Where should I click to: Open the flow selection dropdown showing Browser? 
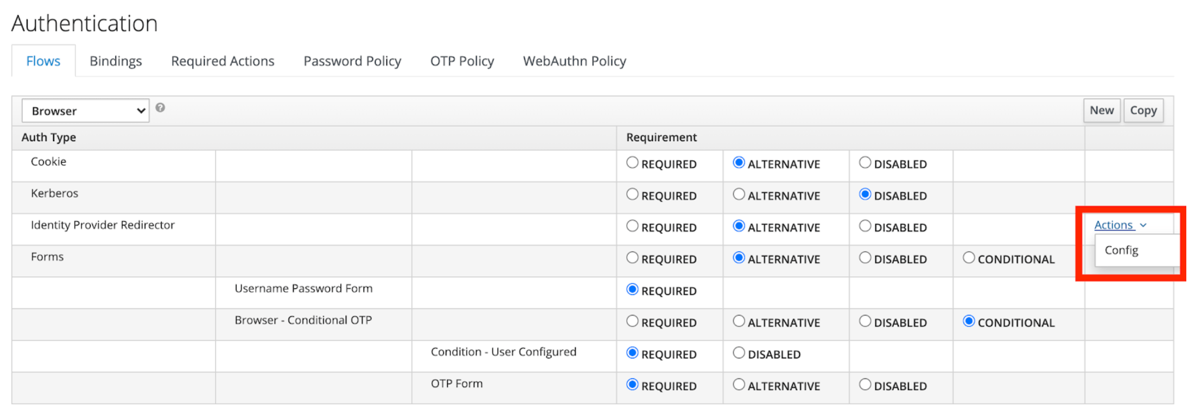[x=85, y=110]
